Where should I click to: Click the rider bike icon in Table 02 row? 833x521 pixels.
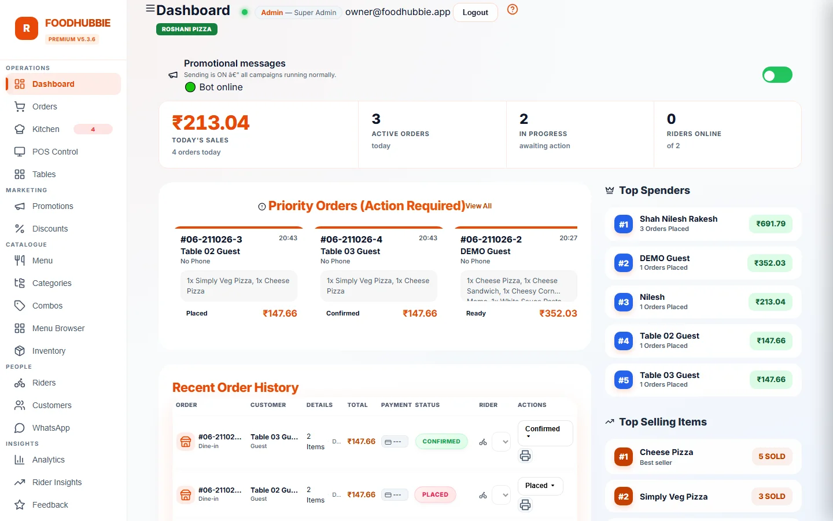[483, 496]
